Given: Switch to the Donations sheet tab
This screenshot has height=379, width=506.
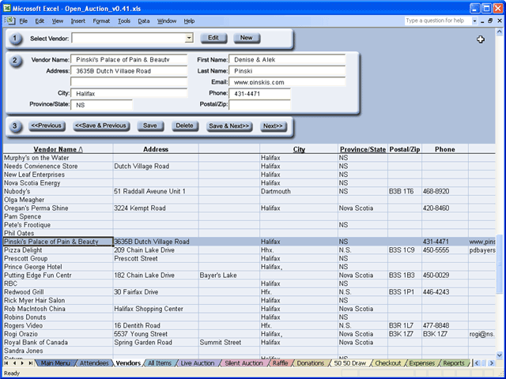Looking at the screenshot, I should pos(311,363).
